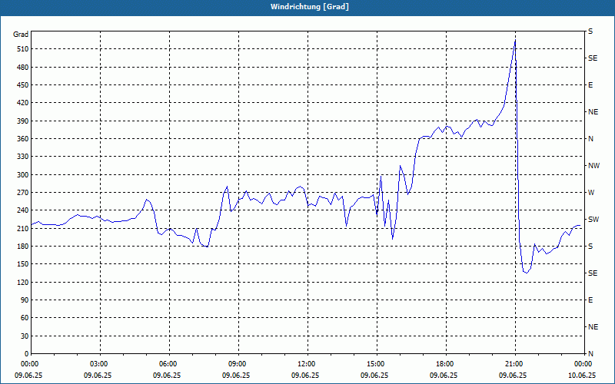Click the curve's lowest dip just after 21:00
This screenshot has height=384, width=615.
pyautogui.click(x=526, y=273)
